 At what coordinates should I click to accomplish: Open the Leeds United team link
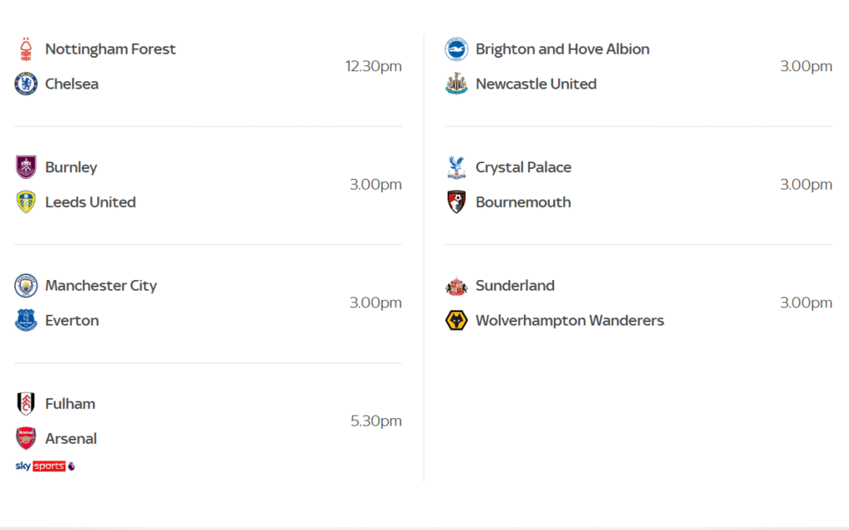pyautogui.click(x=90, y=202)
